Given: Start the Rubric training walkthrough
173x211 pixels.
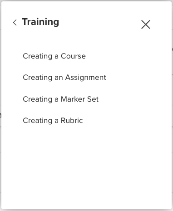Looking at the screenshot, I should click(x=53, y=121).
